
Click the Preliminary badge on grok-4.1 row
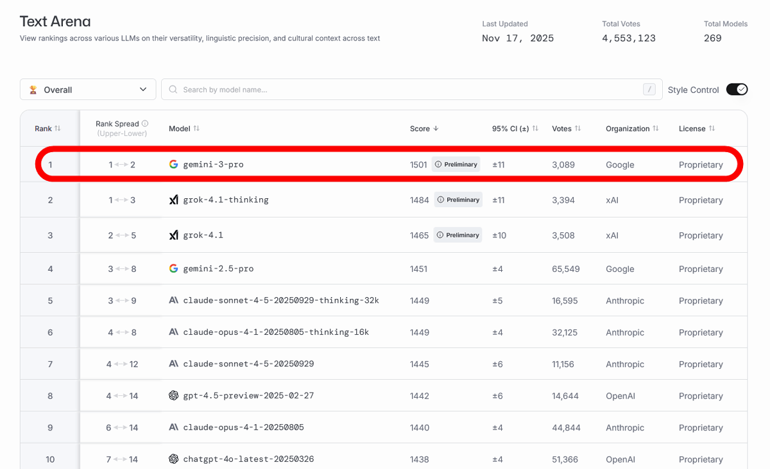pyautogui.click(x=457, y=235)
